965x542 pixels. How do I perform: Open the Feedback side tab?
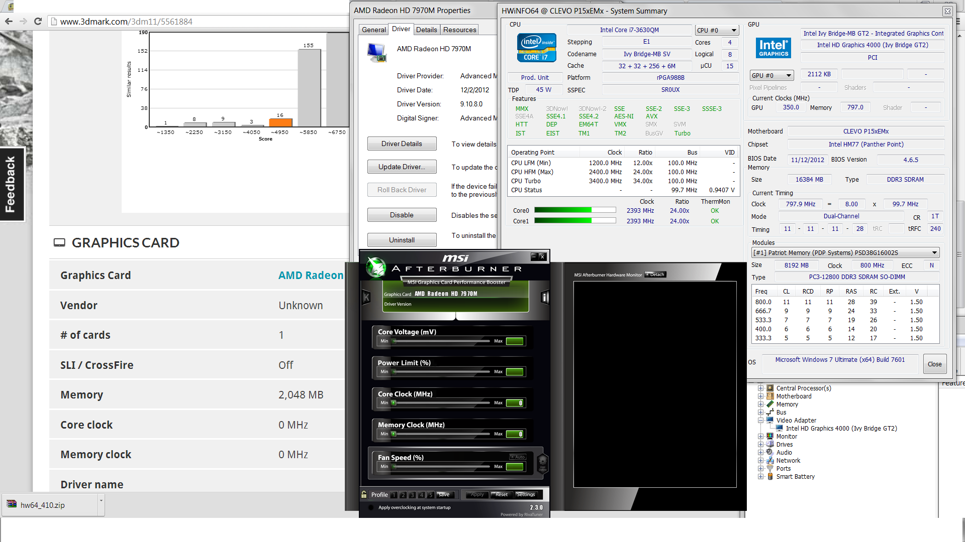11,184
